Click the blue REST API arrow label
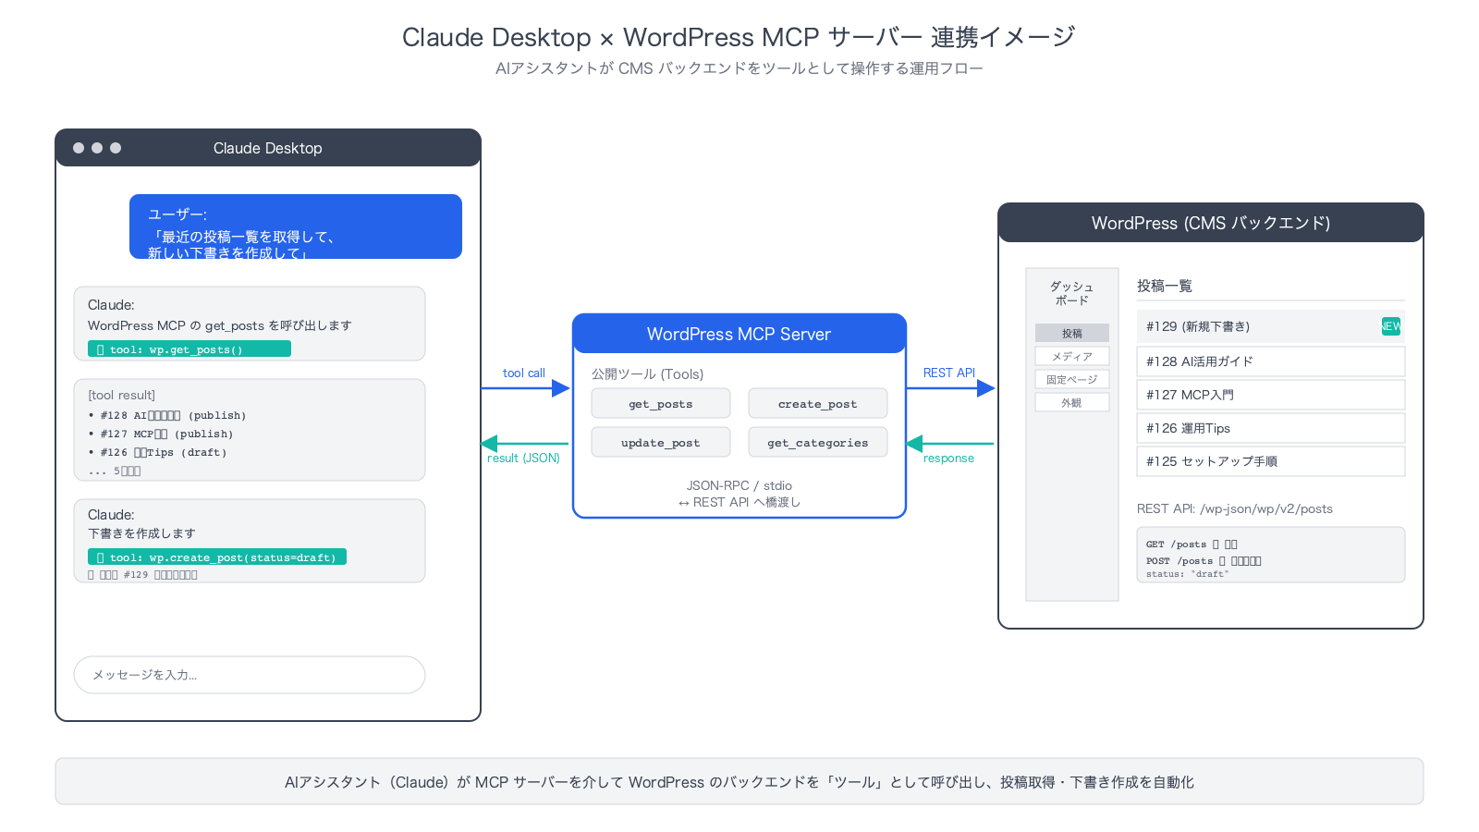This screenshot has width=1479, height=832. [x=949, y=373]
